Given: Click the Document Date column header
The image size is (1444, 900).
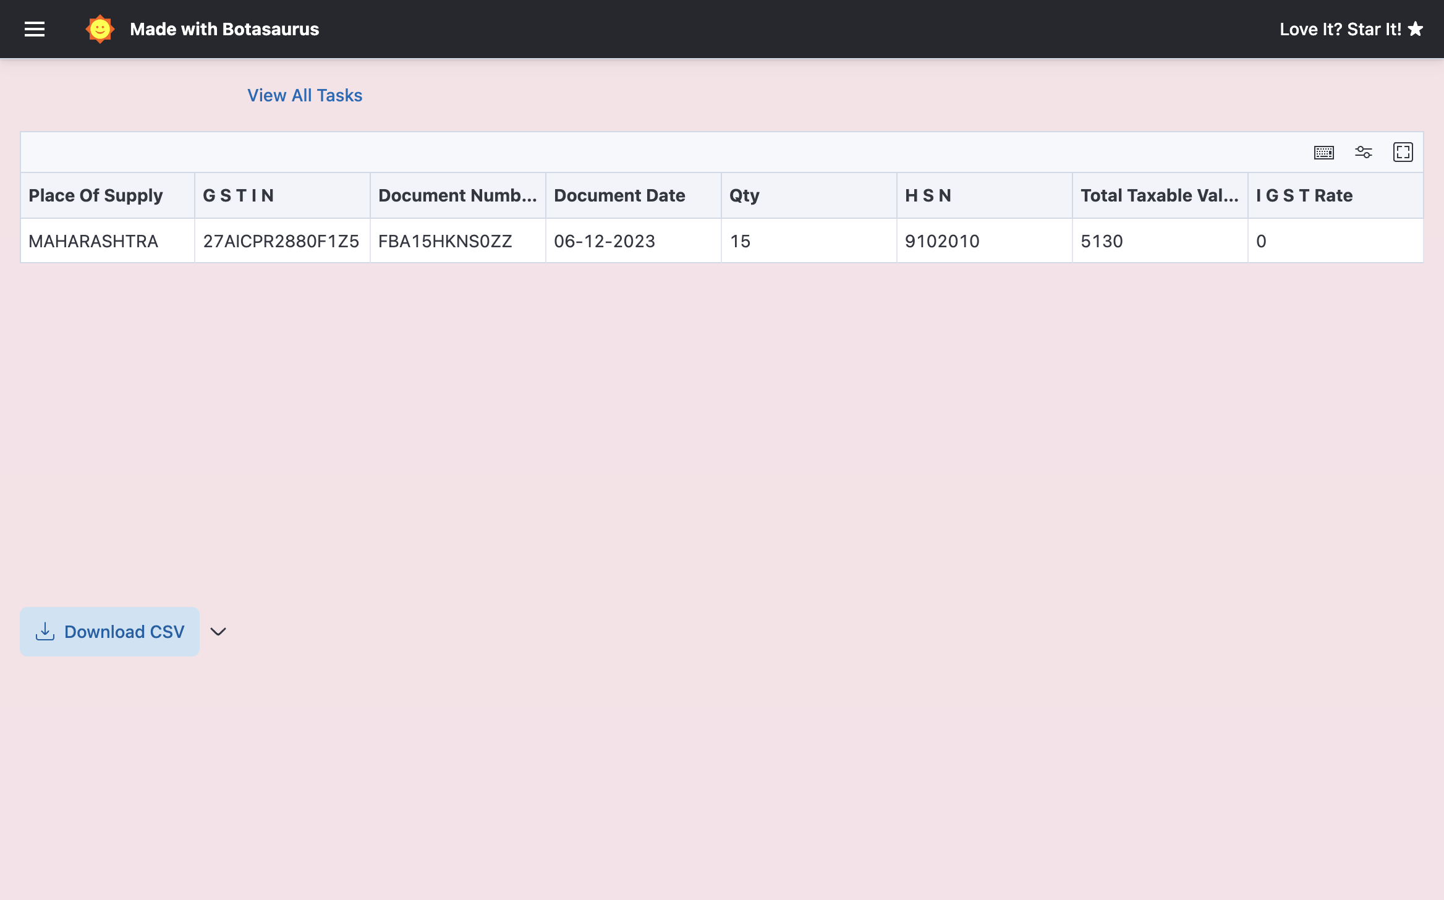Looking at the screenshot, I should (x=619, y=195).
